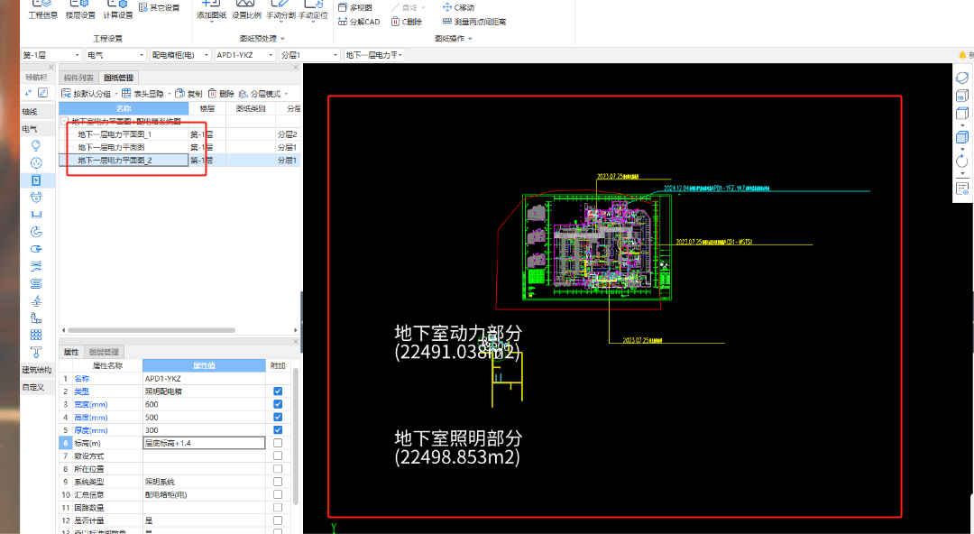Click 分解CAD tool
This screenshot has height=534, width=974.
(x=359, y=22)
